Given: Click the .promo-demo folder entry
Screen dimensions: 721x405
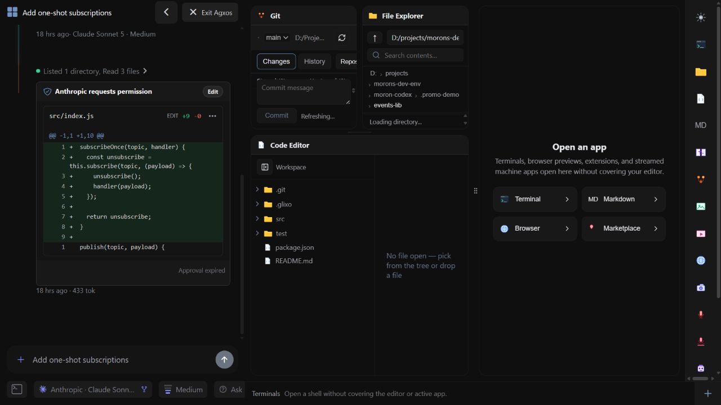Looking at the screenshot, I should click(440, 94).
